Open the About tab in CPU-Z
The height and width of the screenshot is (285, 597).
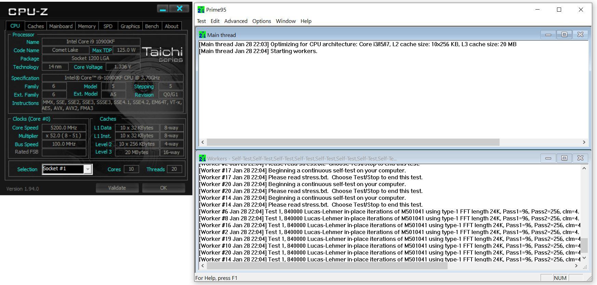click(x=171, y=26)
